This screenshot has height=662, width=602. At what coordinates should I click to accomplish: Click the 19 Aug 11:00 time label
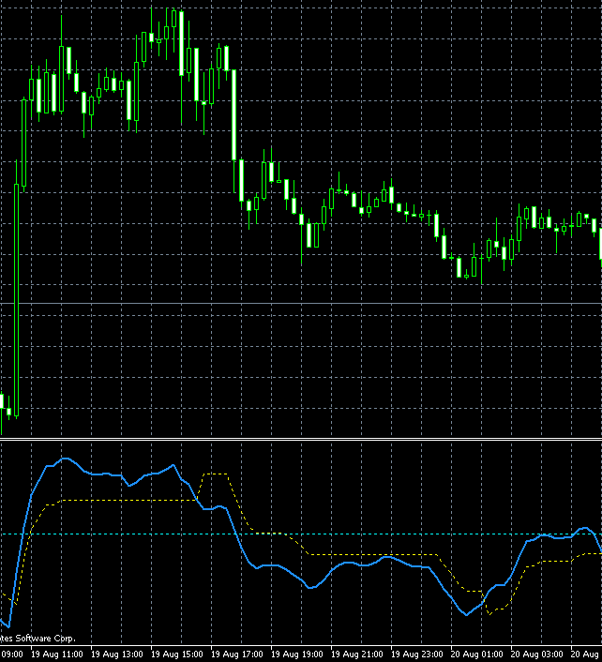[x=57, y=654]
